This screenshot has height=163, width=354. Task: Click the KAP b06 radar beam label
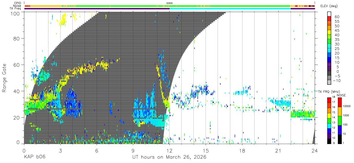click(x=34, y=157)
